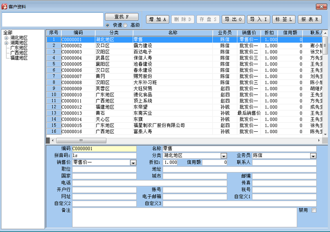
Task: Click the table scroll-right arrow
Action: [x=319, y=140]
